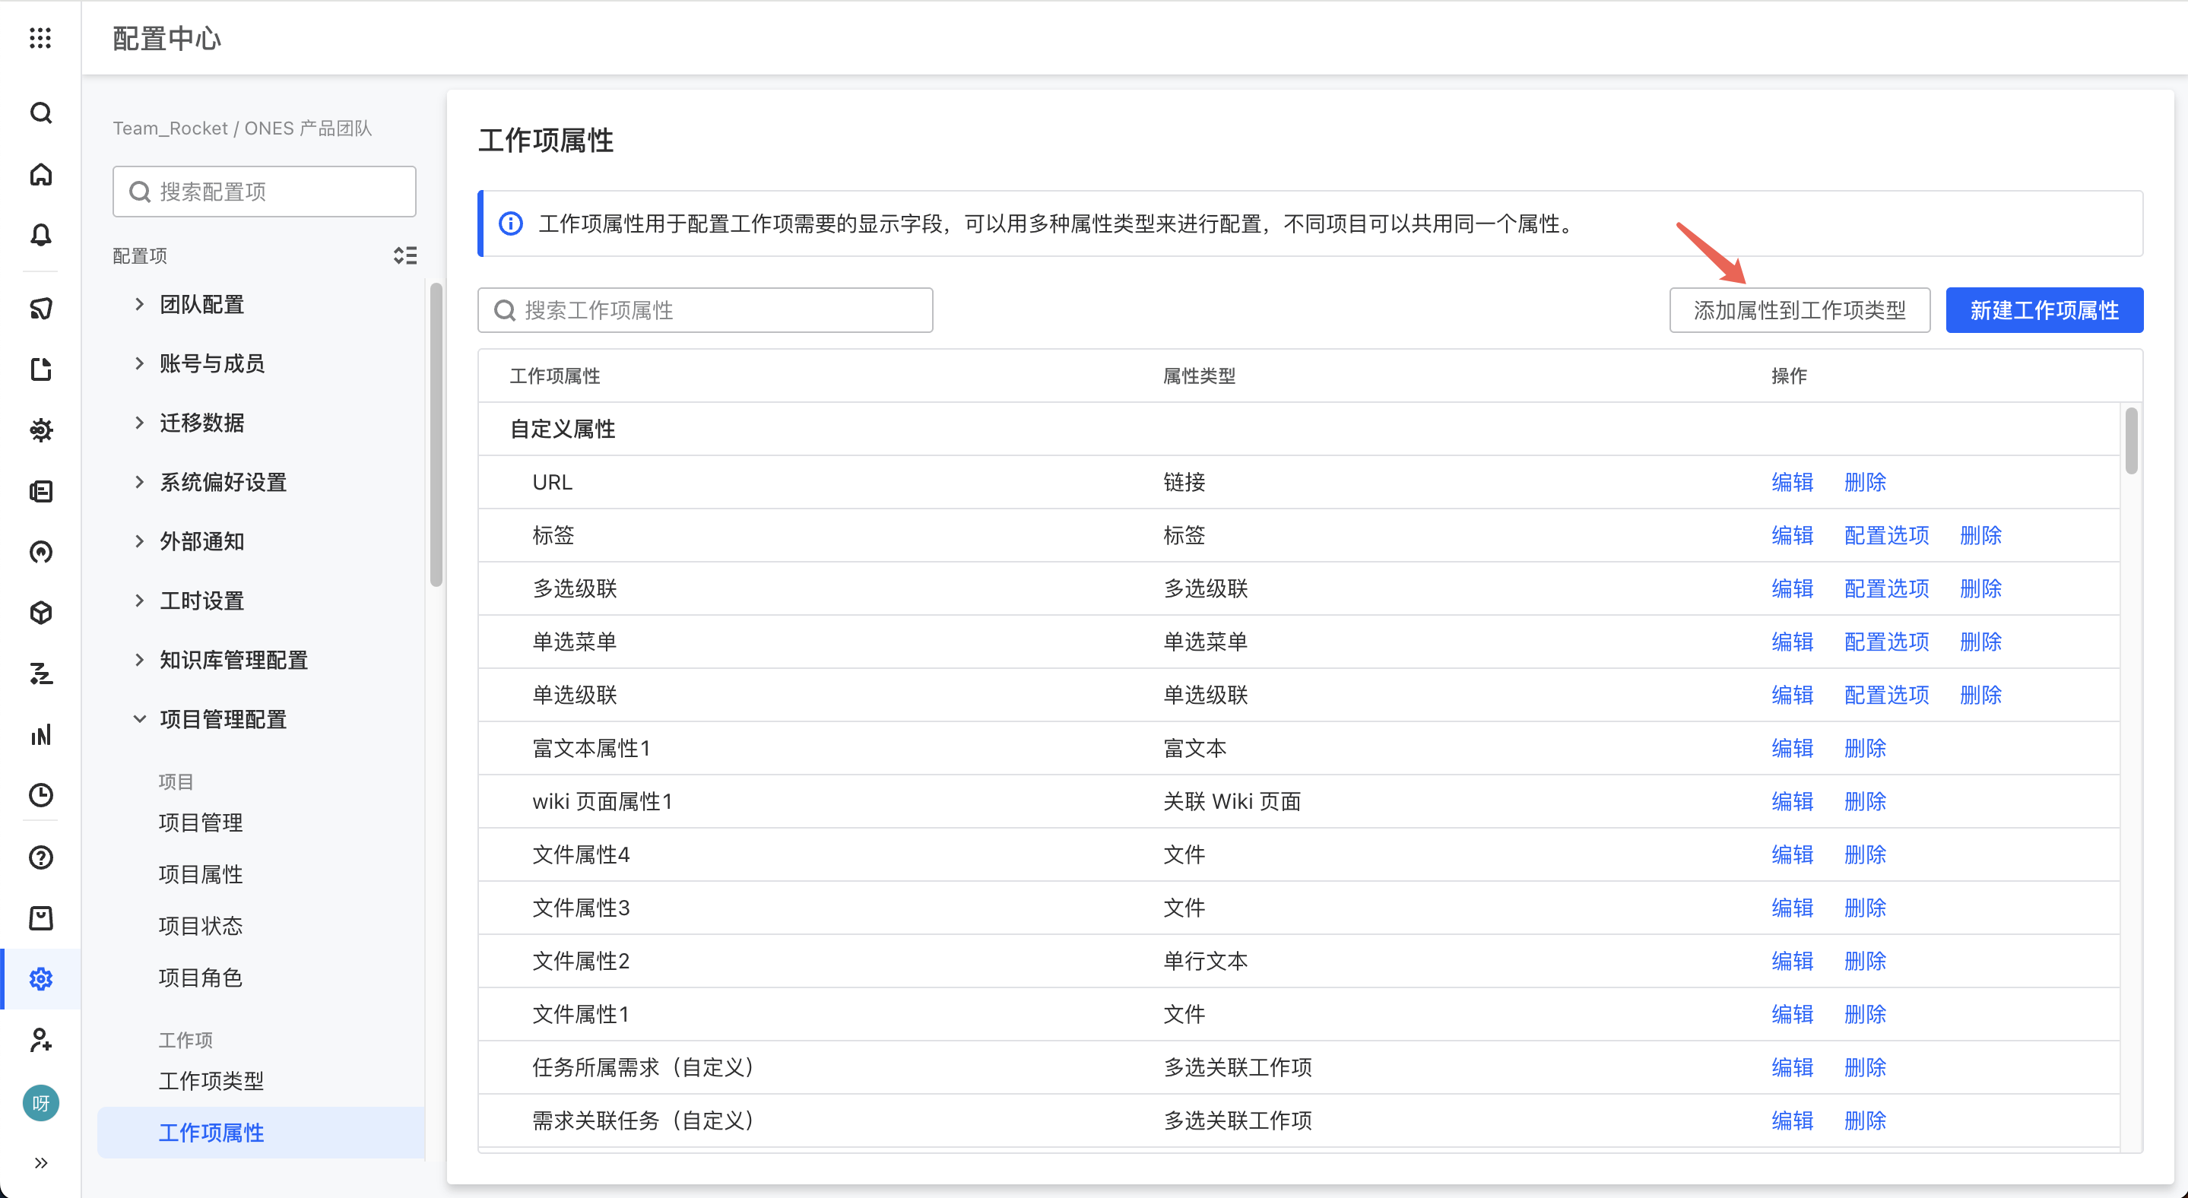Select 工作项属性 in the sidebar

click(261, 1133)
